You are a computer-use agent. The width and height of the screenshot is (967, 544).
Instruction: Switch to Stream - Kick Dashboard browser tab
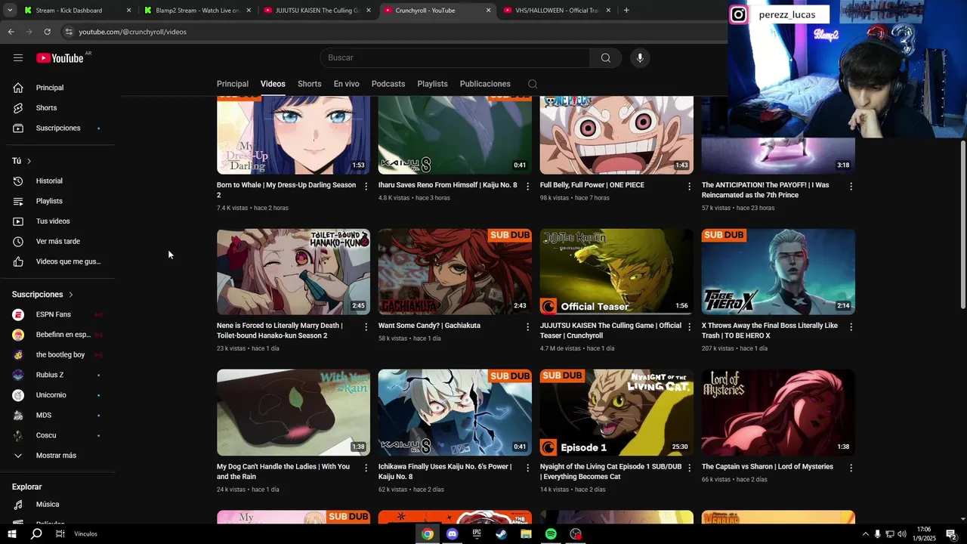[x=78, y=11]
